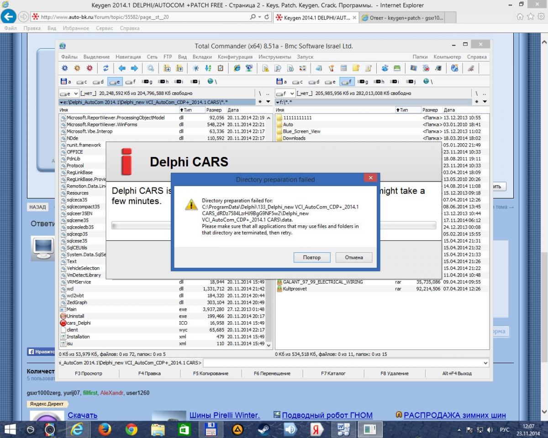Open Steam from the taskbar
The height and width of the screenshot is (438, 548).
click(x=263, y=429)
